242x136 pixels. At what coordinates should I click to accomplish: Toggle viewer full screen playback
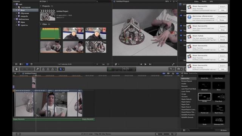173,64
